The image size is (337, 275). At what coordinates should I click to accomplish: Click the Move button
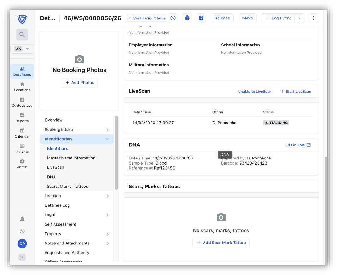tap(247, 18)
